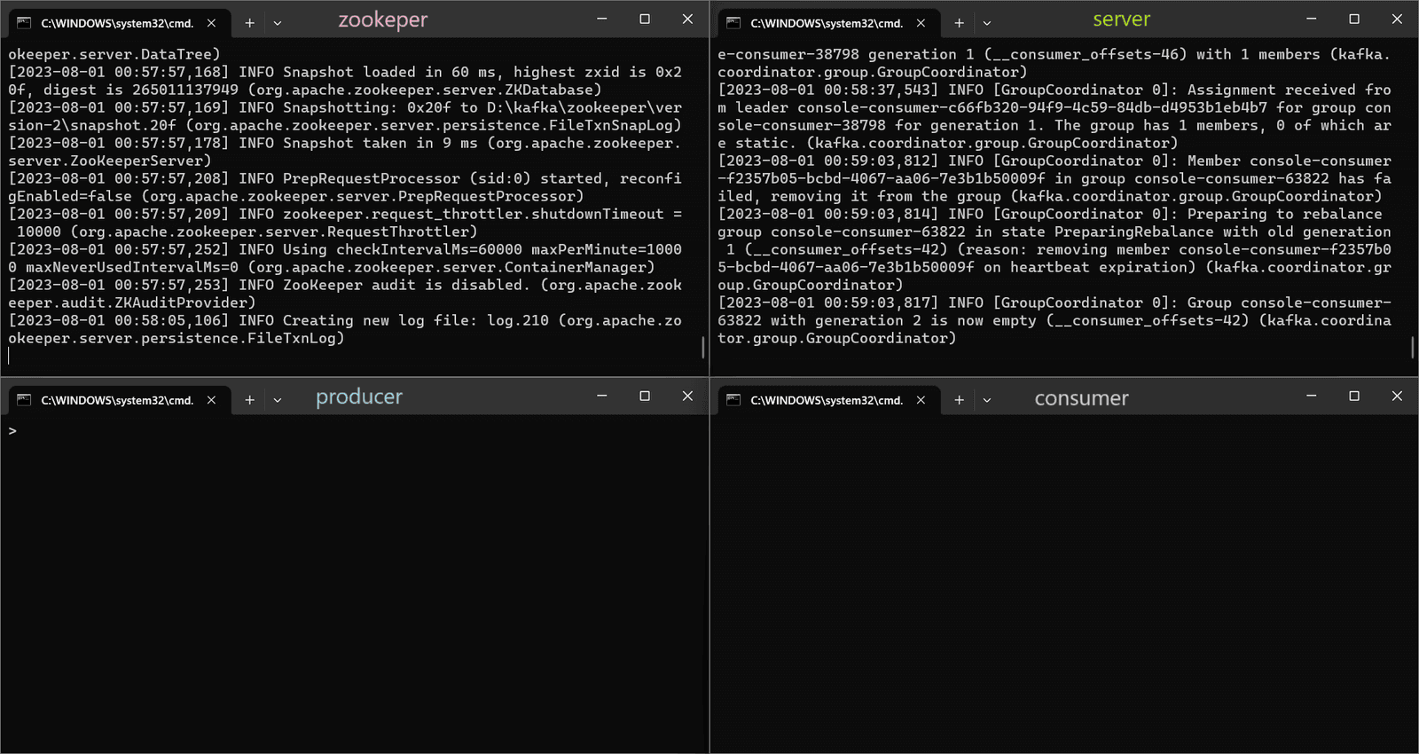The image size is (1419, 754).
Task: Open new tab in zookeeper terminal window
Action: coord(249,23)
